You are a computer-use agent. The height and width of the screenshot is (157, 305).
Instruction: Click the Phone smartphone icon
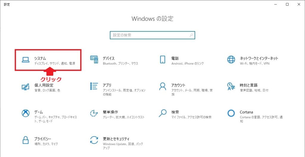pos(162,59)
